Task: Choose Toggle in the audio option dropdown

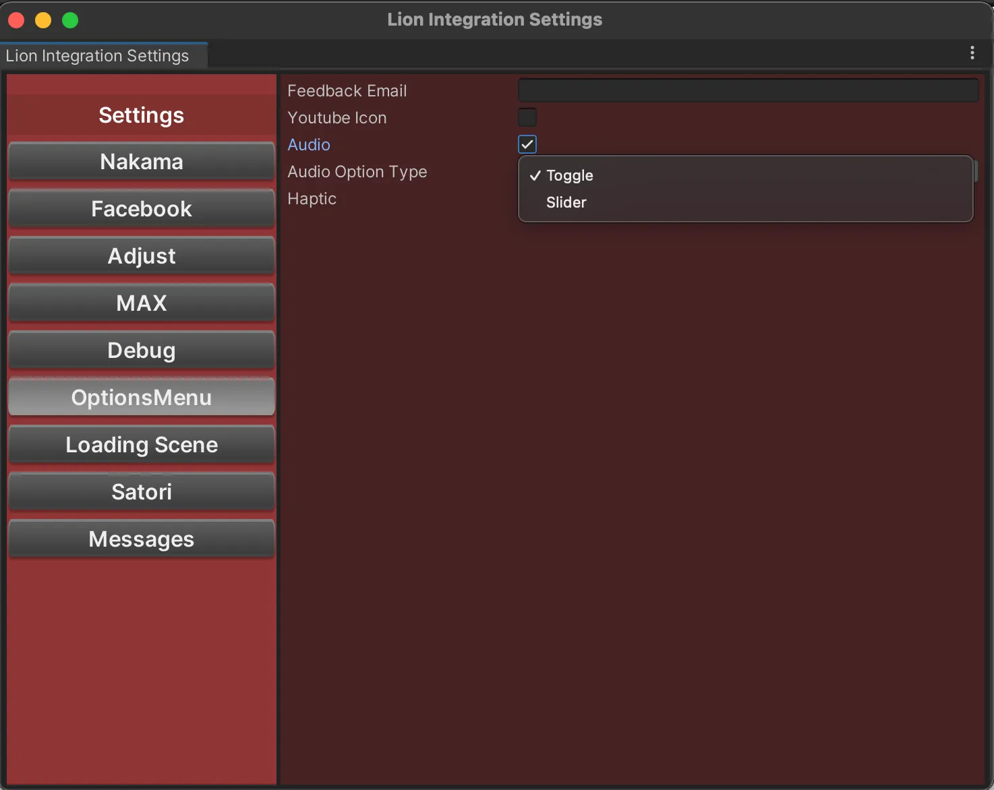Action: point(745,175)
